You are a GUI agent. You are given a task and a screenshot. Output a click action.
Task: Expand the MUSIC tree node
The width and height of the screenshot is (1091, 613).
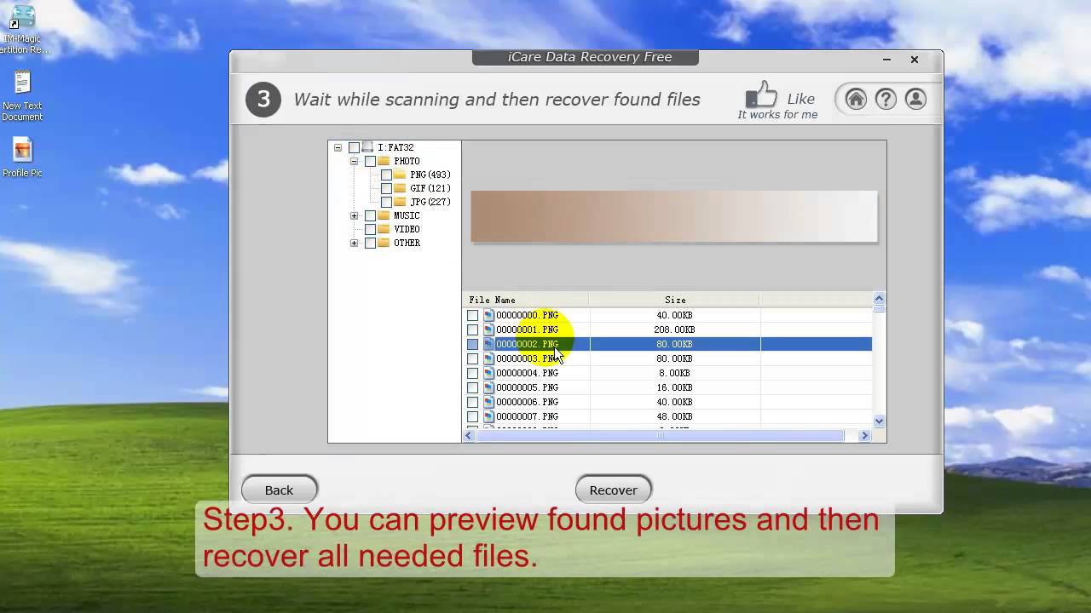(x=354, y=215)
